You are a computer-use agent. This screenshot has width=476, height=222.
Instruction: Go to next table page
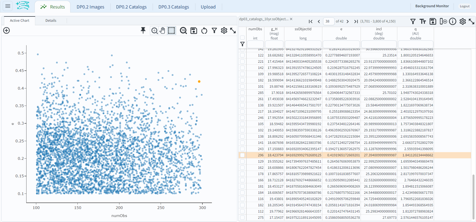(x=348, y=21)
